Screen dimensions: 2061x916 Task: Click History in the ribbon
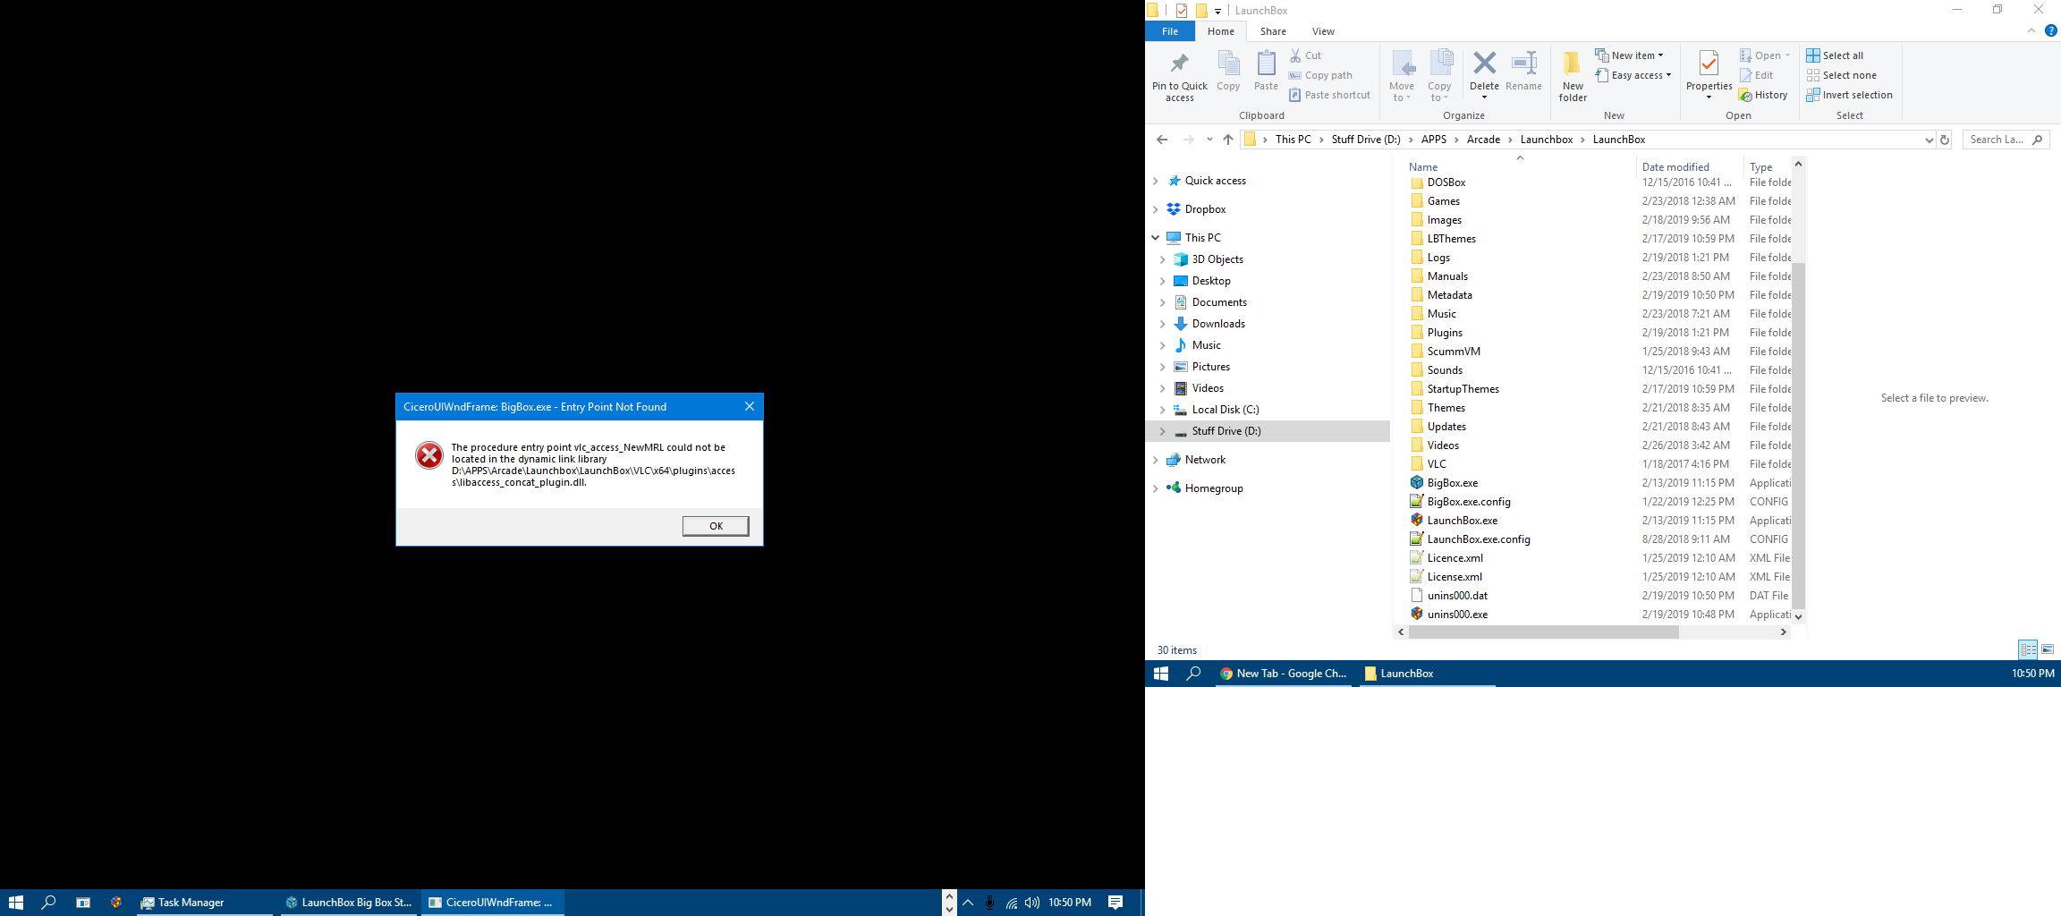1763,95
